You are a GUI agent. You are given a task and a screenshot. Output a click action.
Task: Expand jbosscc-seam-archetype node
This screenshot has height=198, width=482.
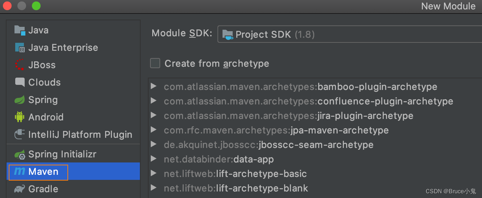[x=154, y=144]
